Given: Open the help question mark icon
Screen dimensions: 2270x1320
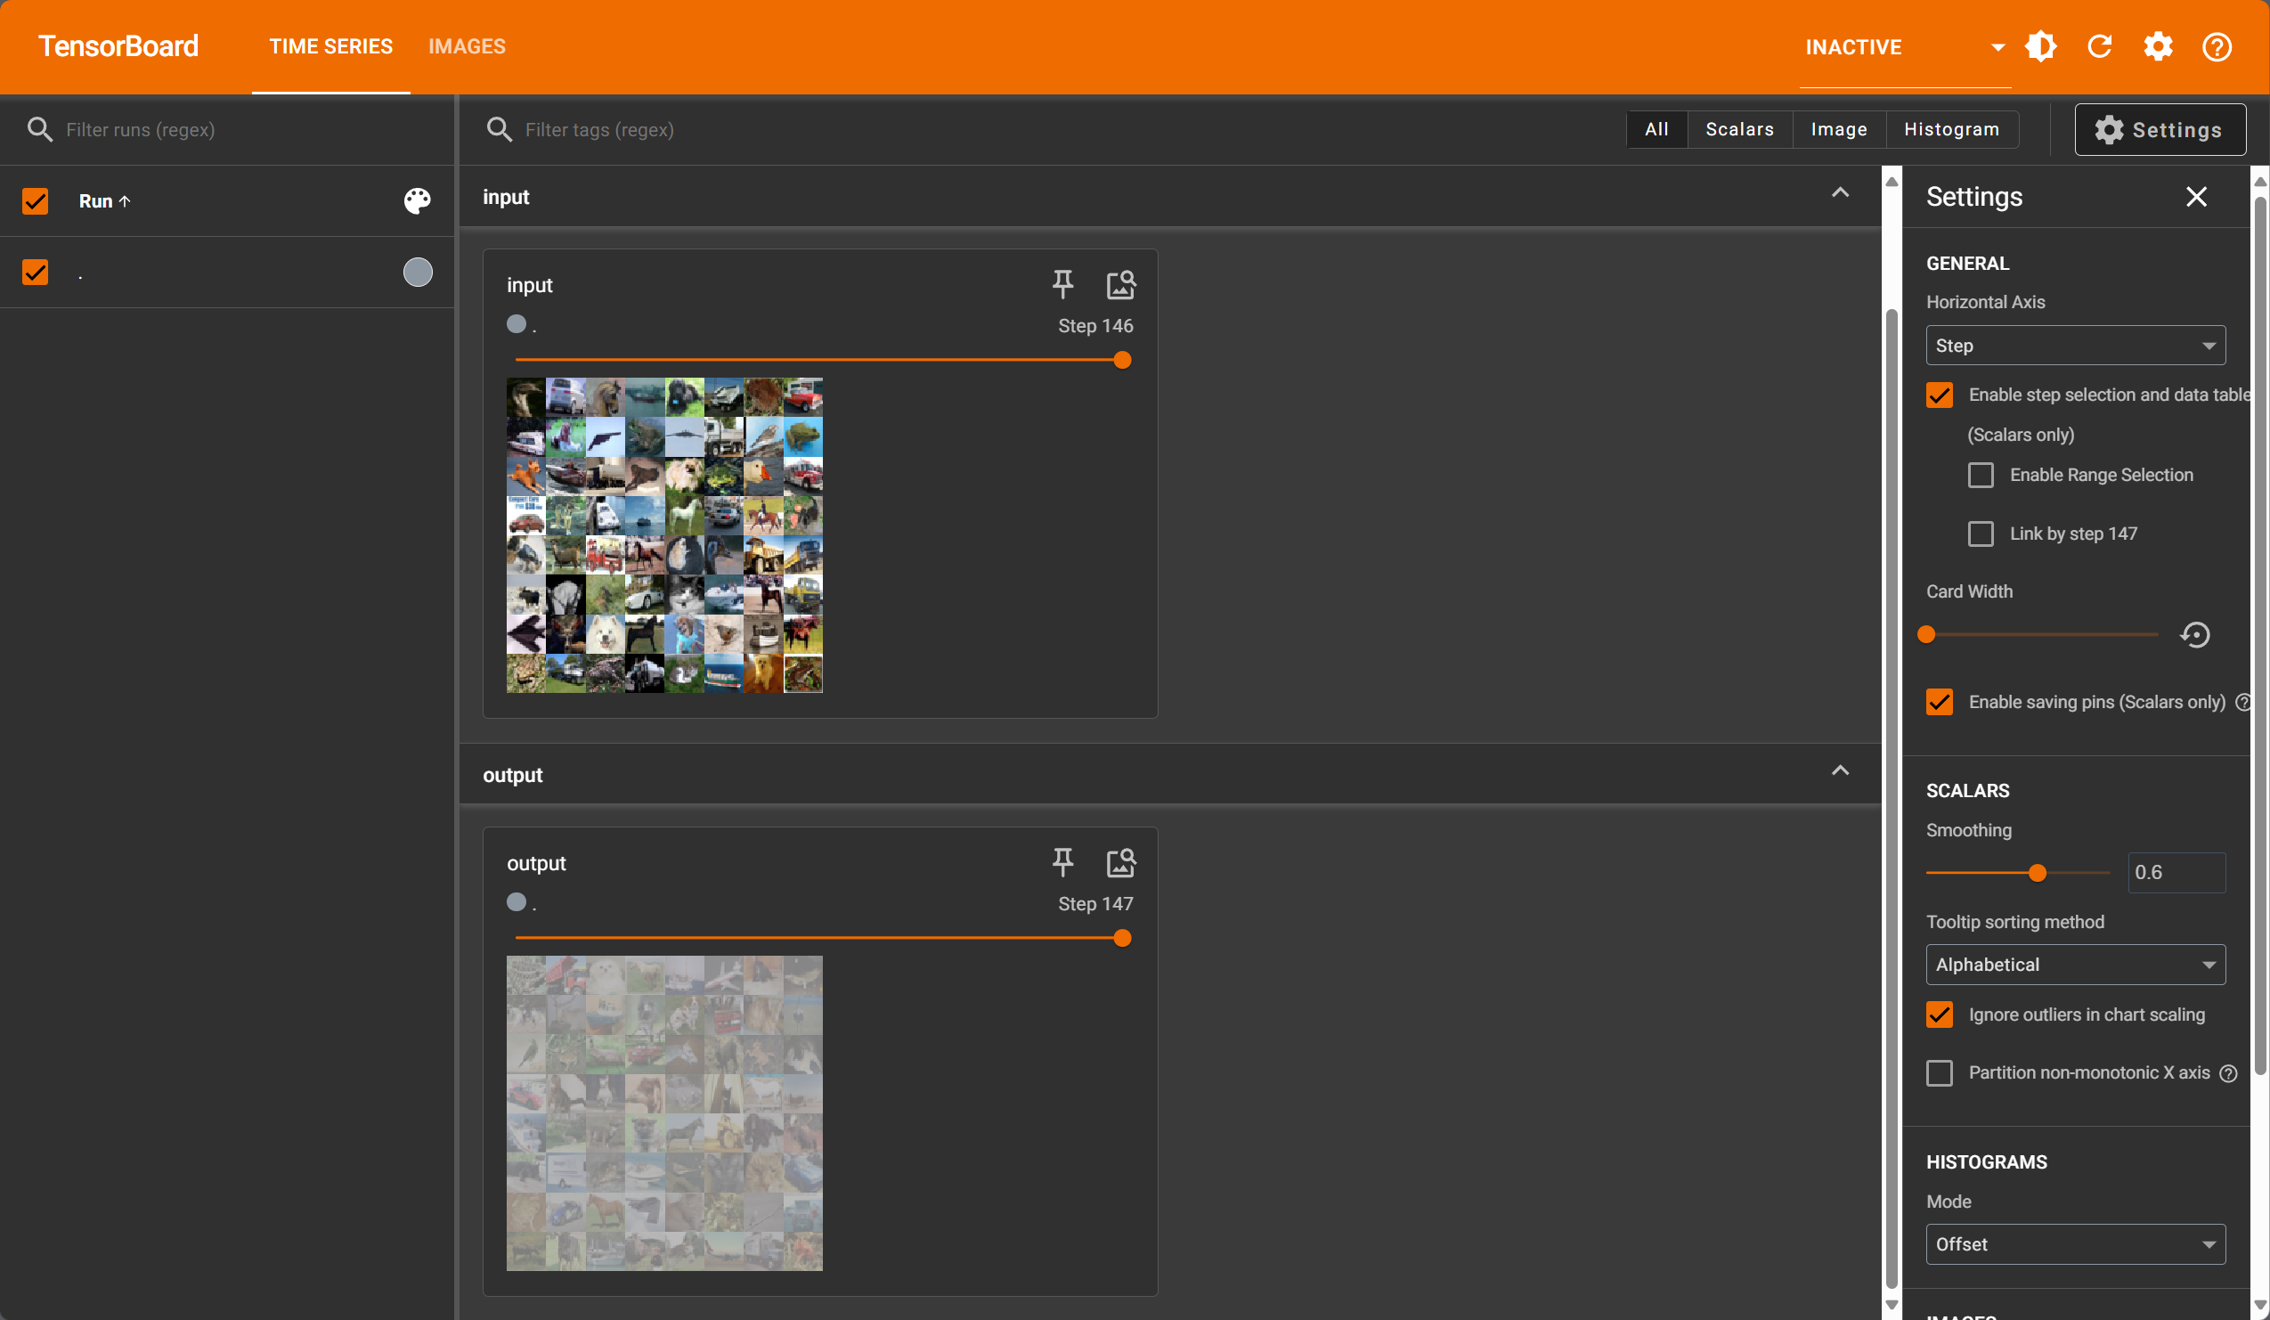Looking at the screenshot, I should click(x=2216, y=47).
